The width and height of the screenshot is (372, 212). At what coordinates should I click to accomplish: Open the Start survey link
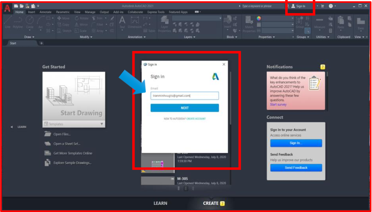tap(278, 105)
